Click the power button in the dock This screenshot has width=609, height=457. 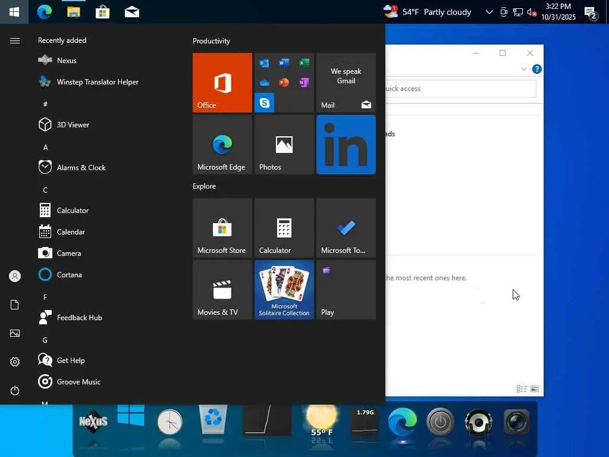point(440,422)
